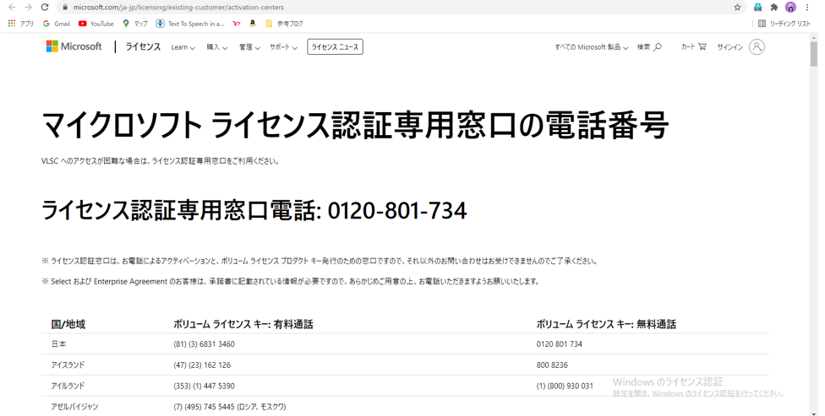Viewport: 825px width, 416px height.
Task: Click the Microsoft logo
Action: click(74, 46)
